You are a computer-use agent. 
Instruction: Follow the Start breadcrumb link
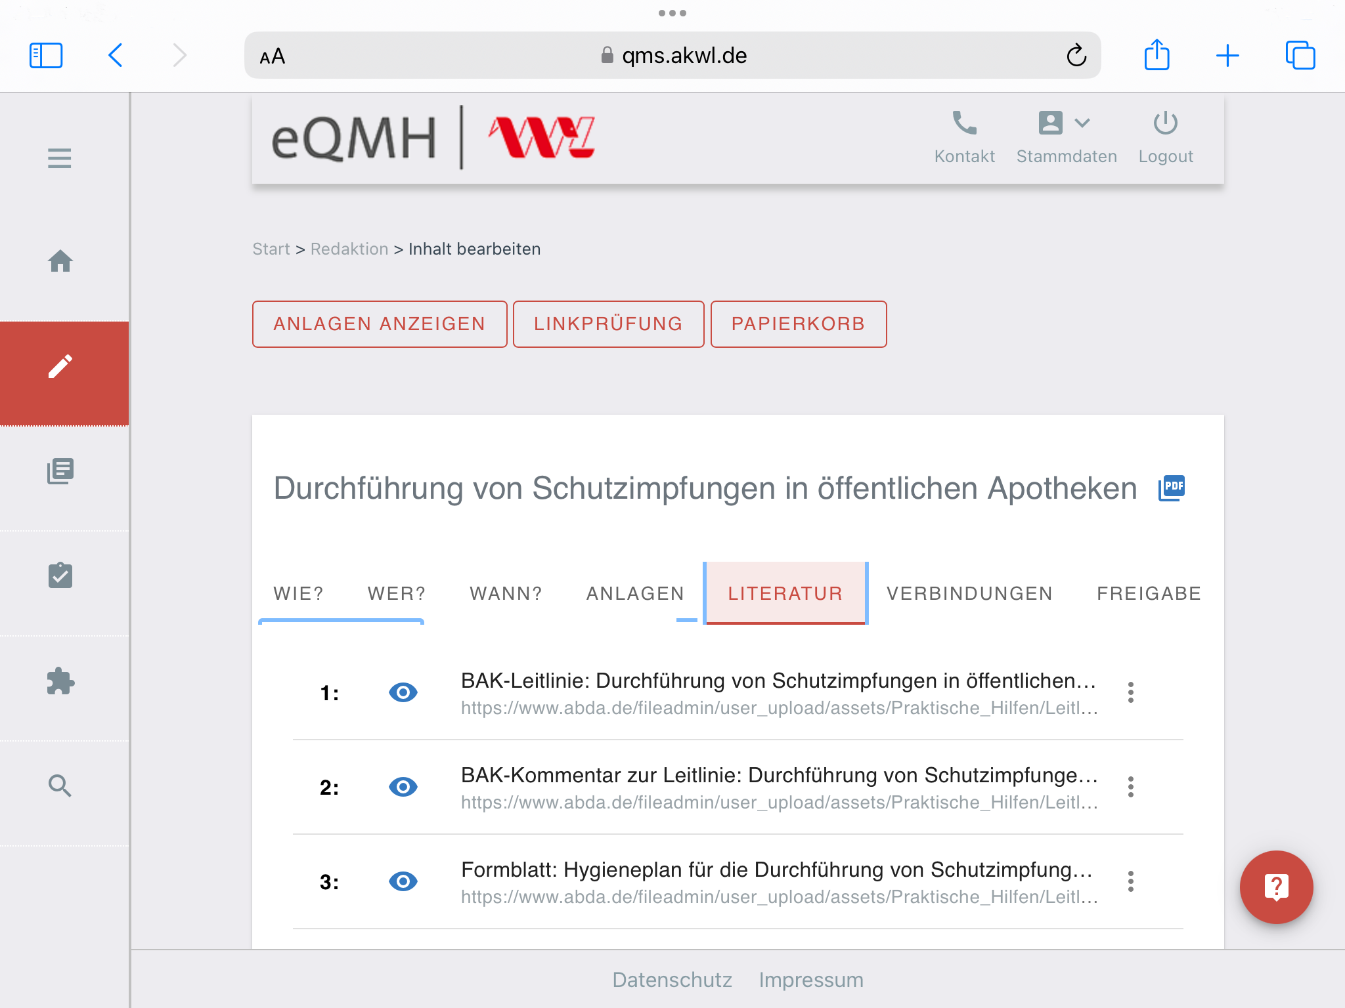[271, 249]
